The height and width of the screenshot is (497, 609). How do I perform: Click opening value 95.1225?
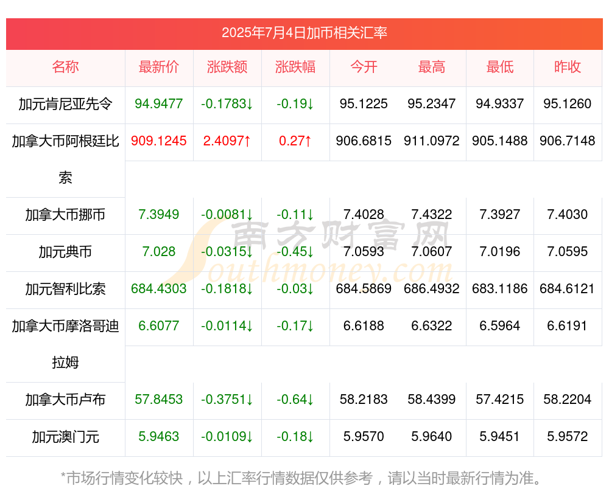pyautogui.click(x=364, y=103)
